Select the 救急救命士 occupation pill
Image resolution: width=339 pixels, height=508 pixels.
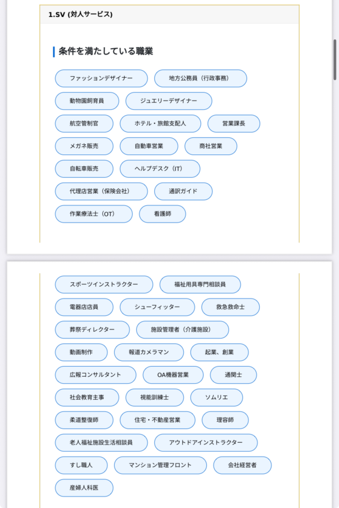click(x=231, y=307)
